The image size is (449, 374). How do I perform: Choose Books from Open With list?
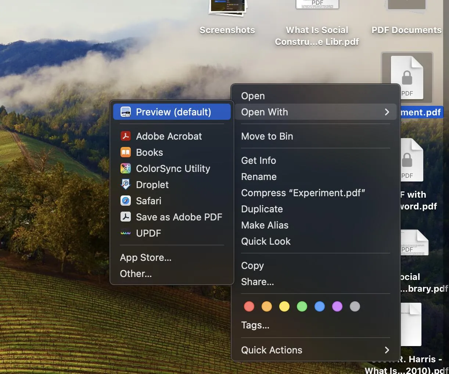coord(172,152)
